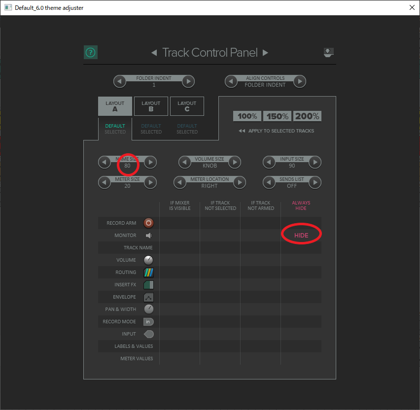
Task: Click the Envelope icon
Action: (x=148, y=297)
